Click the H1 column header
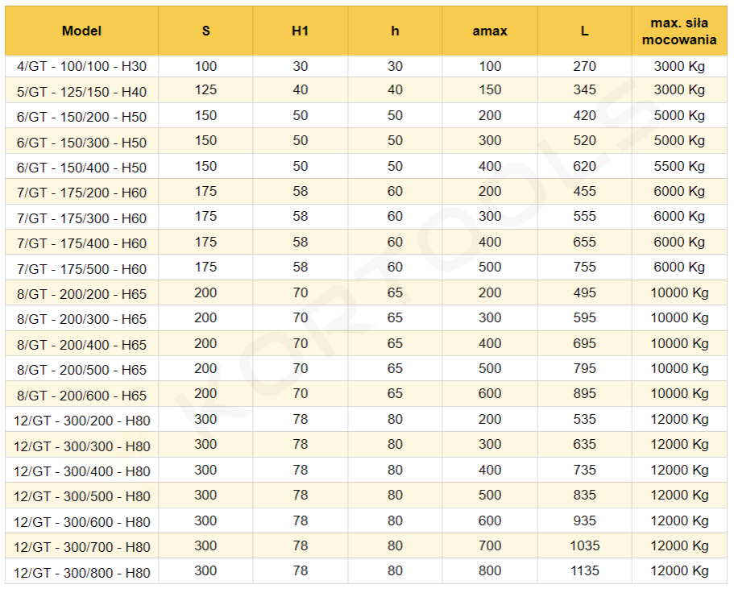Image resolution: width=734 pixels, height=593 pixels. click(301, 31)
